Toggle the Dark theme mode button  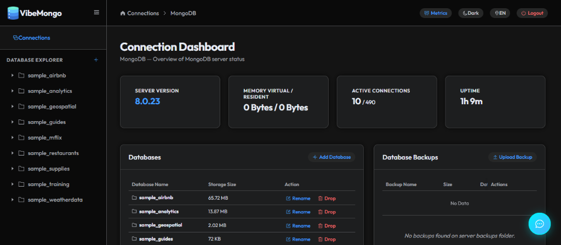(471, 13)
